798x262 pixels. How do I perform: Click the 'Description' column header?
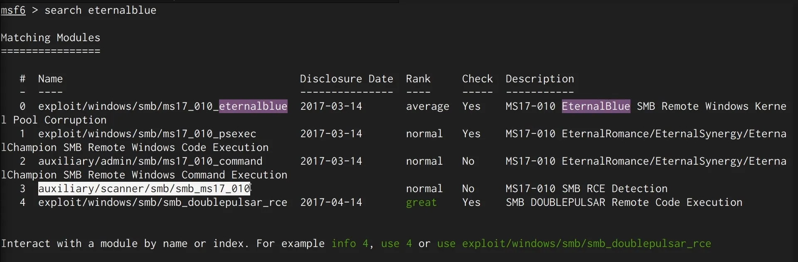540,79
